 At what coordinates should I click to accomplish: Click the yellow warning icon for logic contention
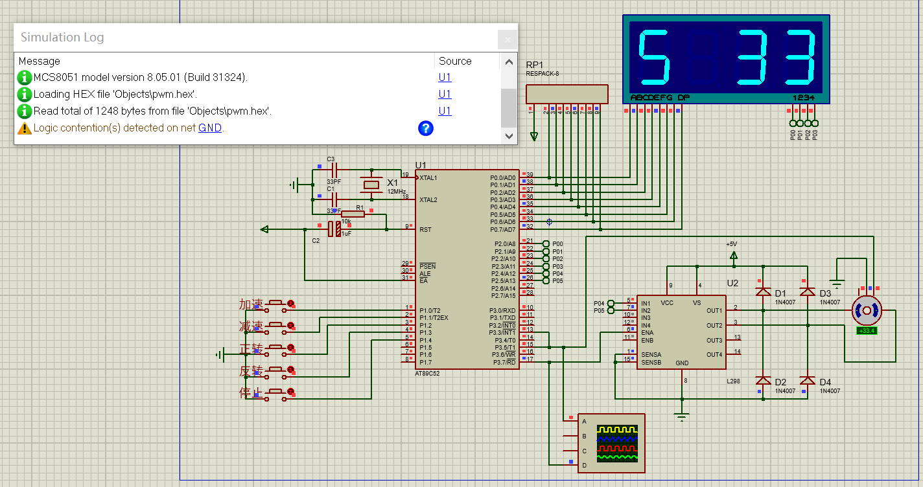(x=25, y=128)
